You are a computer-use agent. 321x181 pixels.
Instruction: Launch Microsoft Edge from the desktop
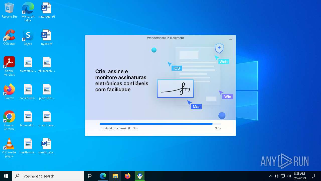pos(28,12)
